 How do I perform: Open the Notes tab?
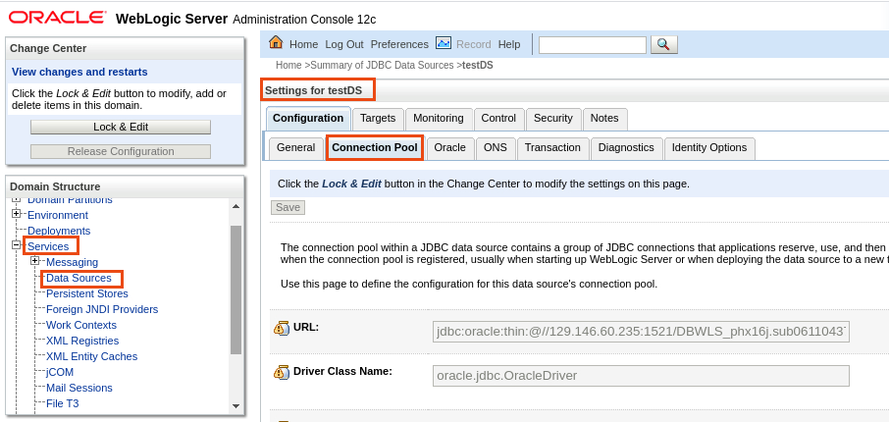coord(604,119)
